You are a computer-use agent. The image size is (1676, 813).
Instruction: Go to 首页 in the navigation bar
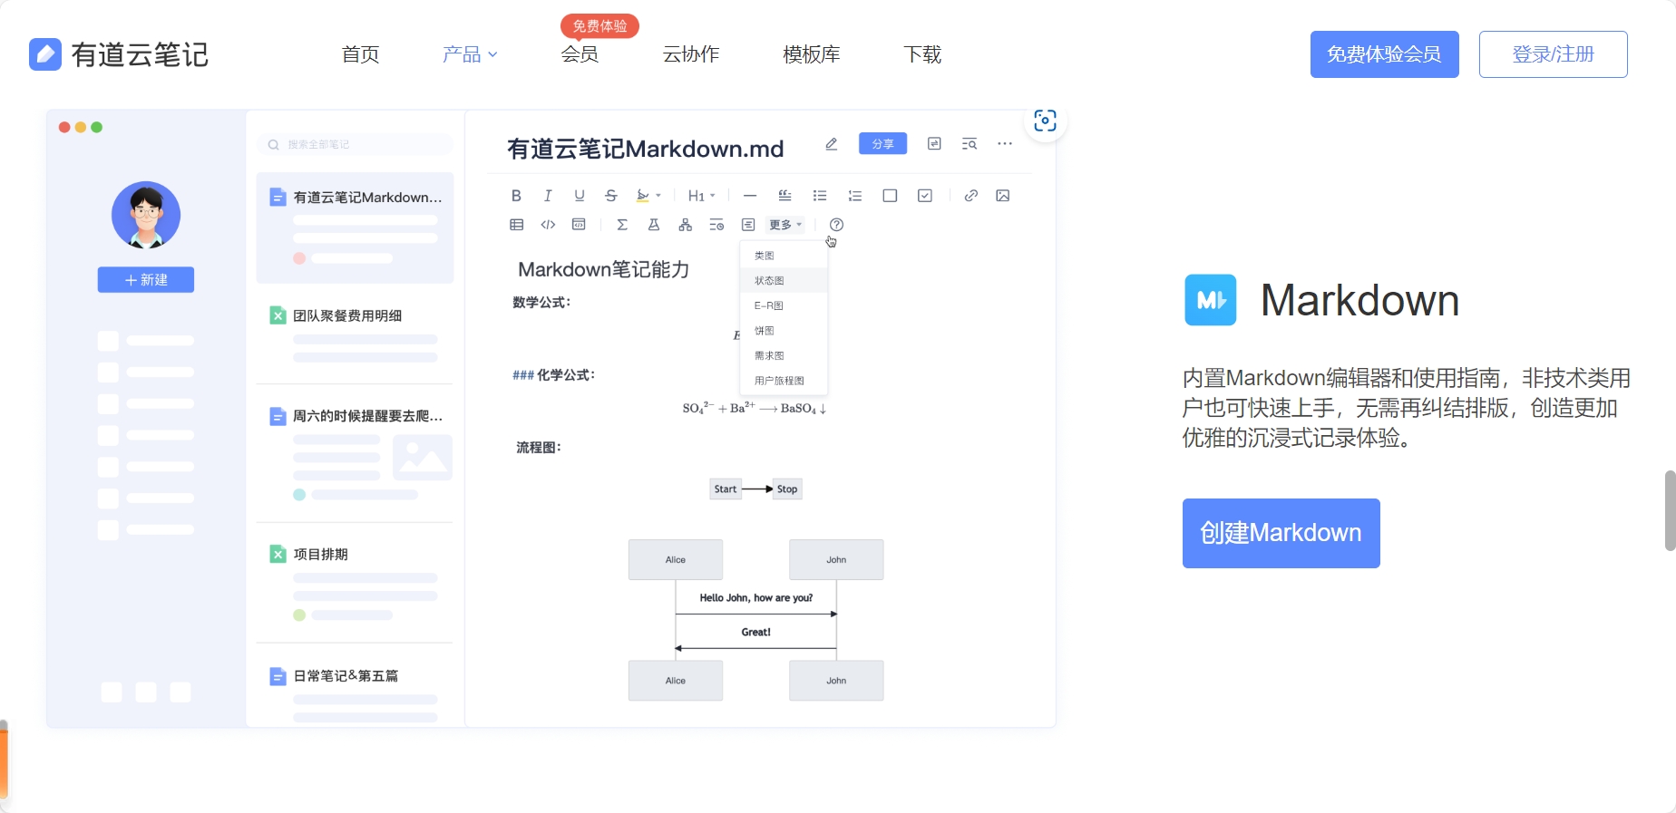(361, 54)
